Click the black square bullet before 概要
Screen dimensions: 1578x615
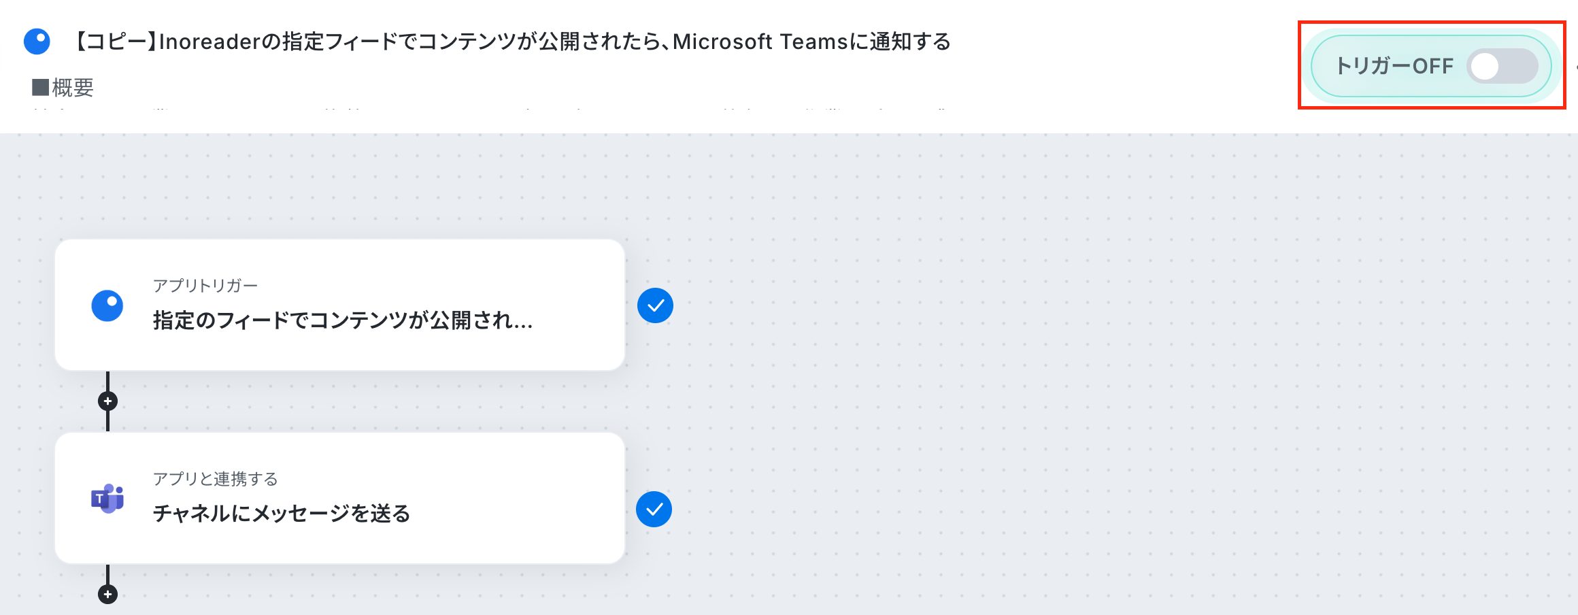pos(41,87)
